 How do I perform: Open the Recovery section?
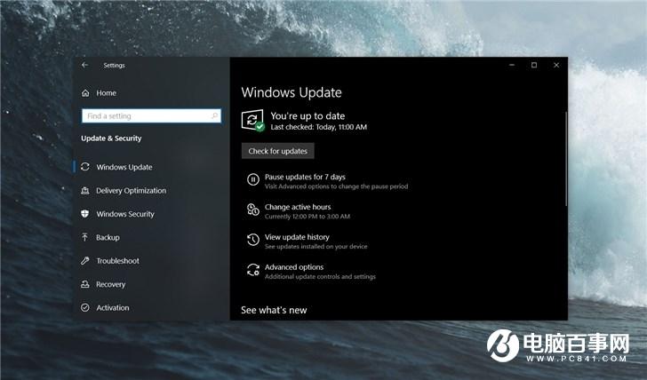(x=110, y=284)
